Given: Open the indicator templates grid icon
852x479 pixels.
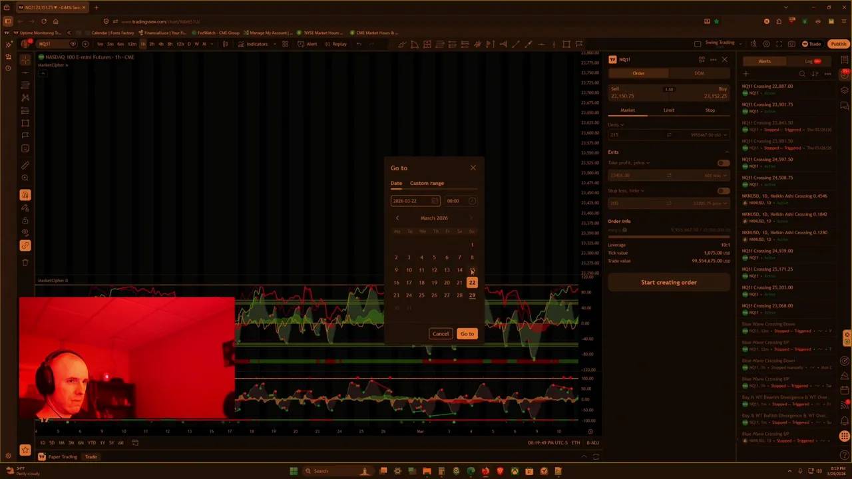Looking at the screenshot, I should [285, 44].
